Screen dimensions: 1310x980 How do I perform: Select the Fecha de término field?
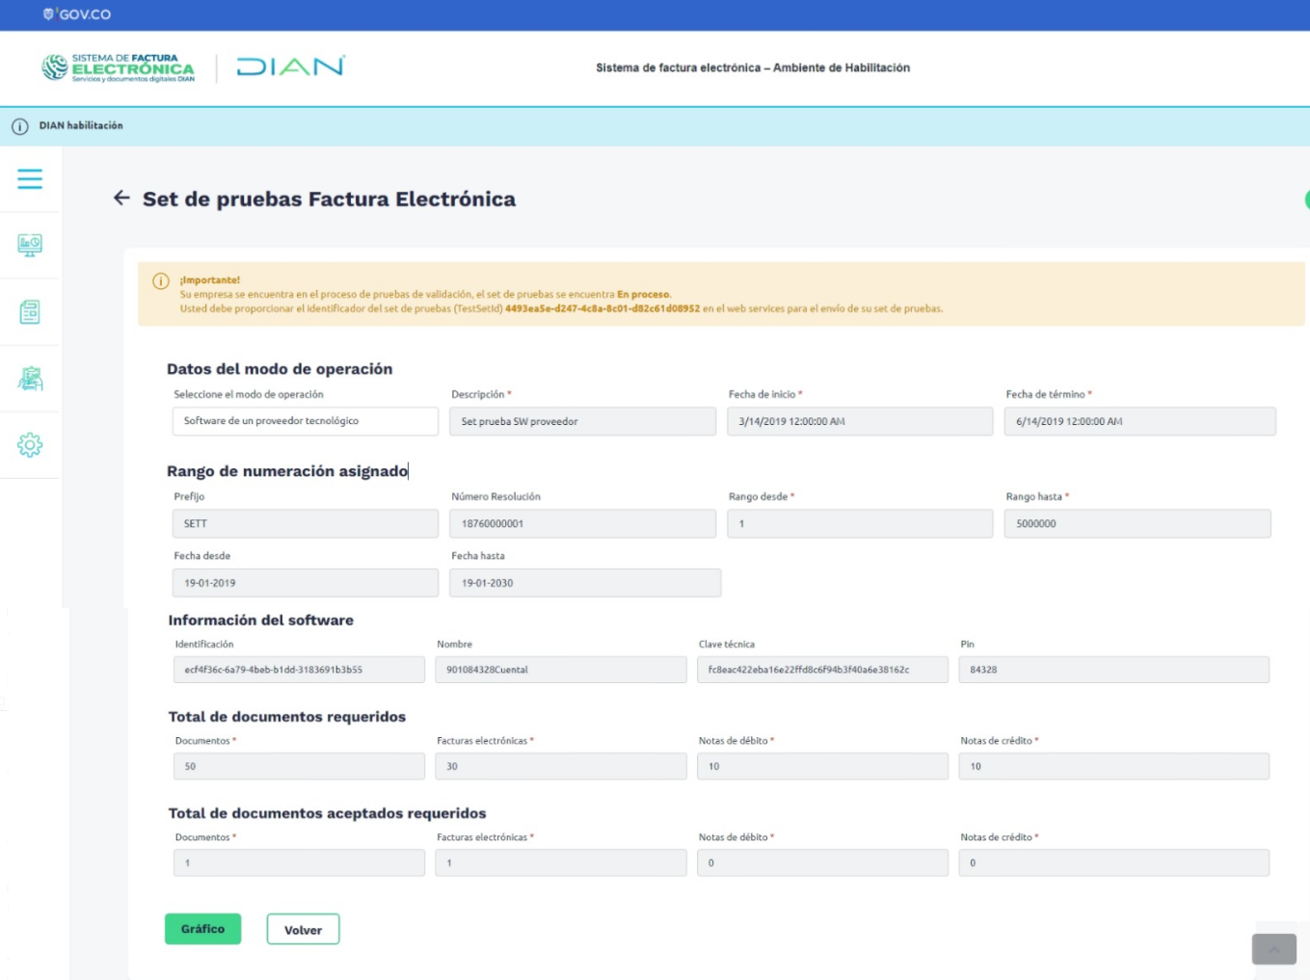(x=1139, y=421)
